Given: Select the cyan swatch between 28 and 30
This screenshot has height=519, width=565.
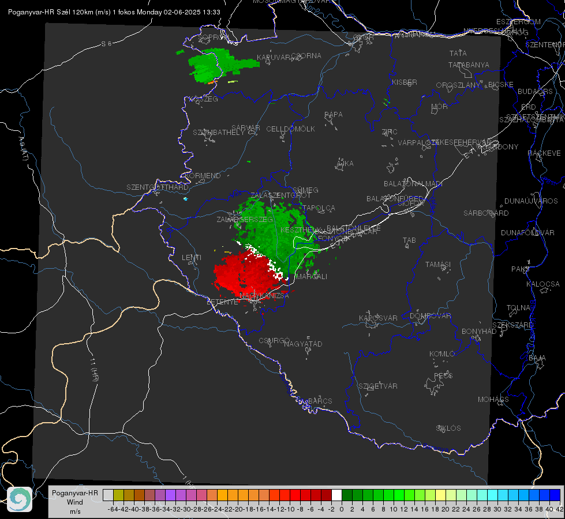Looking at the screenshot, I should click(x=492, y=495).
